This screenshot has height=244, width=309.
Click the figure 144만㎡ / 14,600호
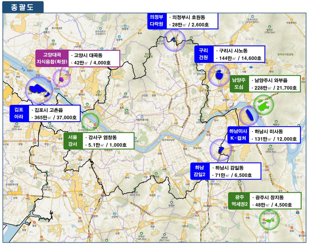click(x=240, y=58)
